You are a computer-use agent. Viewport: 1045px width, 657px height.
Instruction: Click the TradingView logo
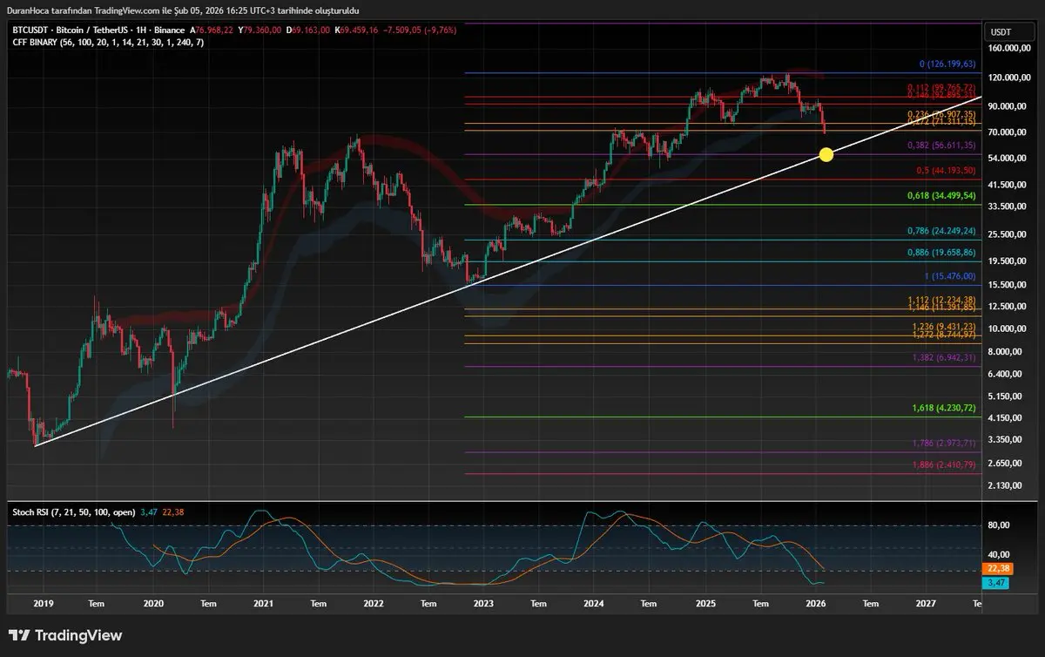point(65,635)
